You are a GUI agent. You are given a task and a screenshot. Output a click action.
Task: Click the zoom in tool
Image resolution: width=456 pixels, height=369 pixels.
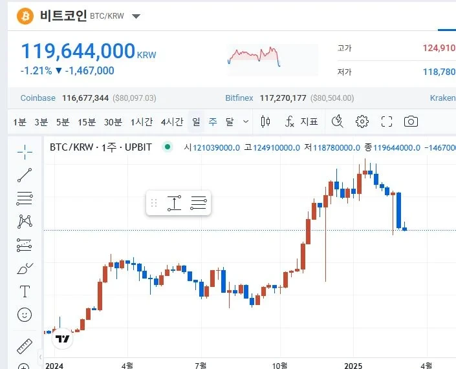(x=24, y=366)
